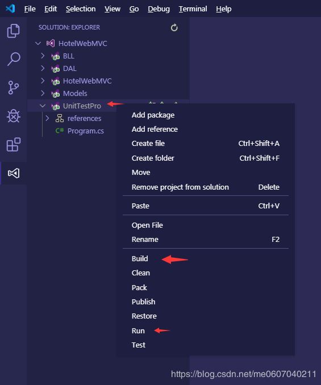Expand the DAL project chevron
Viewport: 321px width, 385px height.
(43, 68)
